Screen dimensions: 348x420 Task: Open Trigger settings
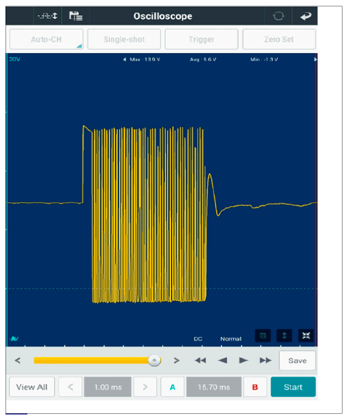click(201, 39)
